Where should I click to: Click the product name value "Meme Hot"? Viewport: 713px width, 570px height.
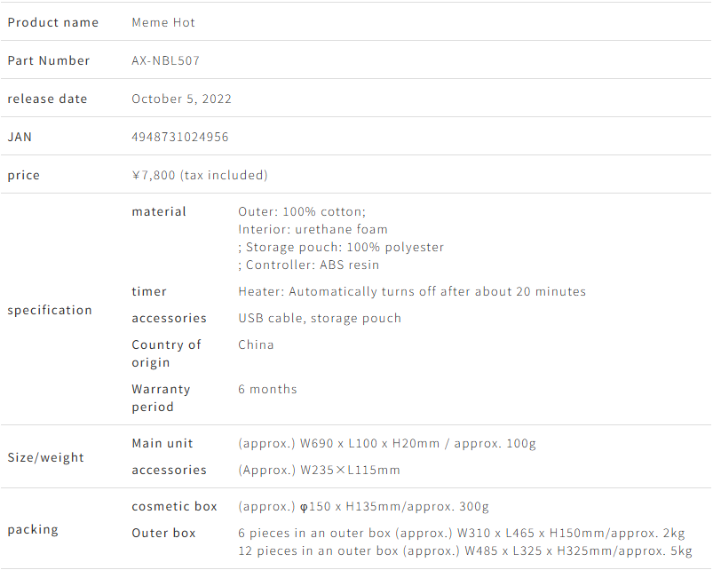click(163, 22)
